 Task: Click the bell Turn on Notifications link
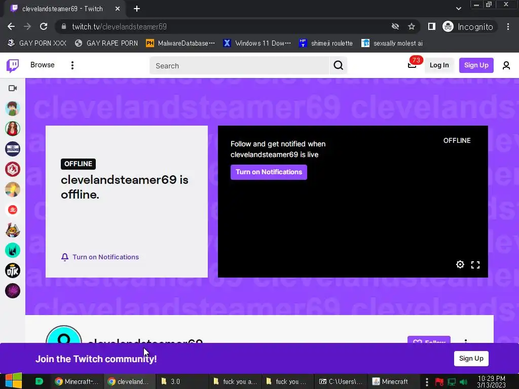[100, 257]
